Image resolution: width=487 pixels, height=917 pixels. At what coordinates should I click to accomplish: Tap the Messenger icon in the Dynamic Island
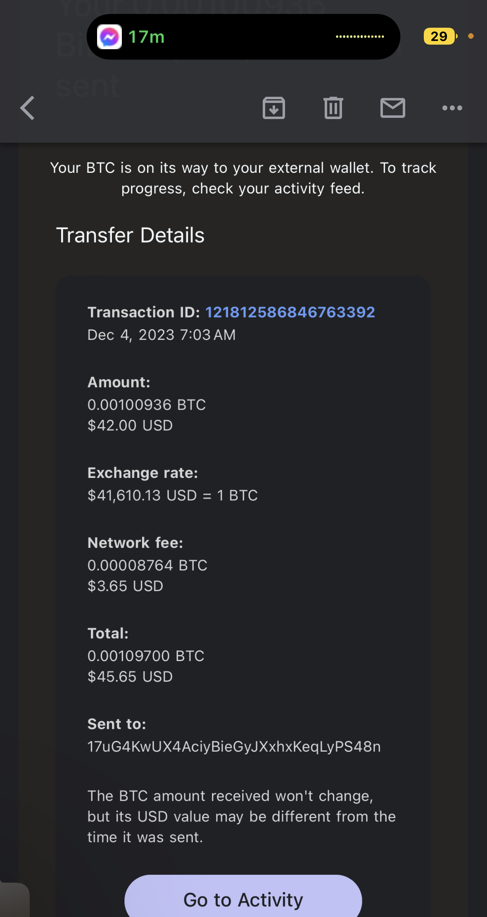(109, 37)
